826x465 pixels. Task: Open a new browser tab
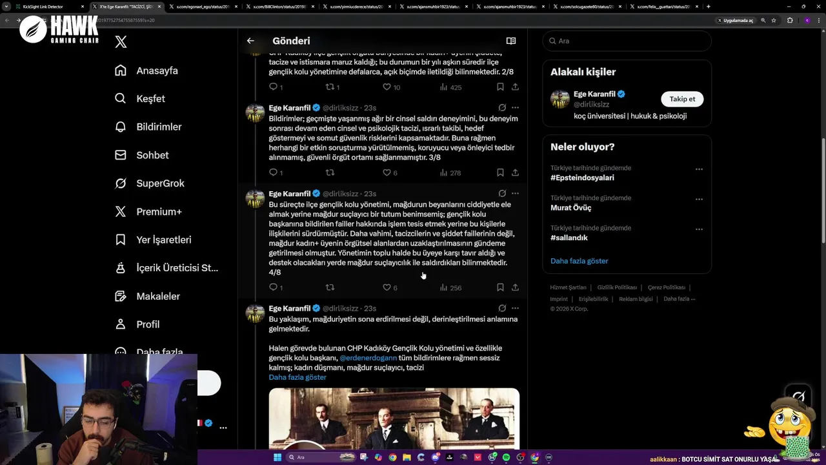[x=709, y=6]
